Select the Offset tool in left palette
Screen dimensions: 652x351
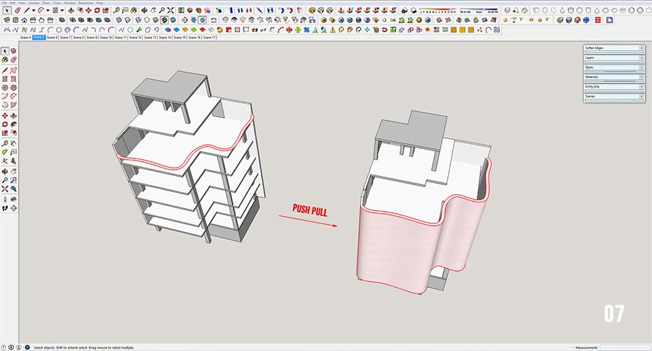click(13, 132)
